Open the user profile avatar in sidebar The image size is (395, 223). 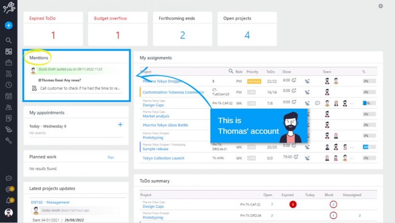8,212
